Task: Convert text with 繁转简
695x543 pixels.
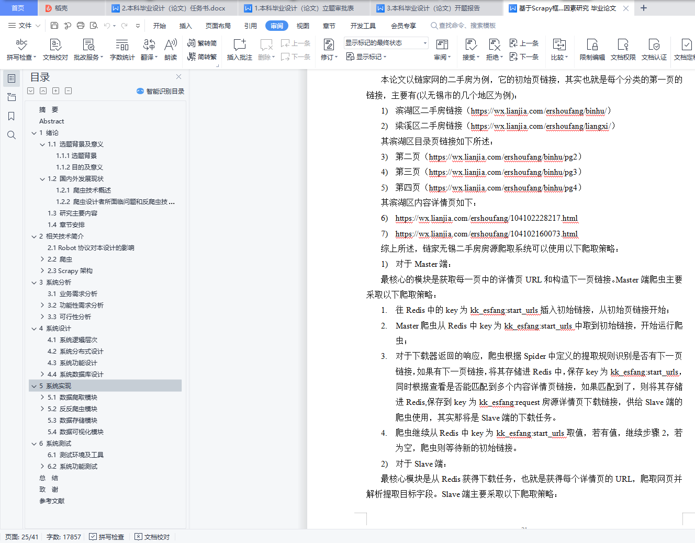Action: (202, 43)
